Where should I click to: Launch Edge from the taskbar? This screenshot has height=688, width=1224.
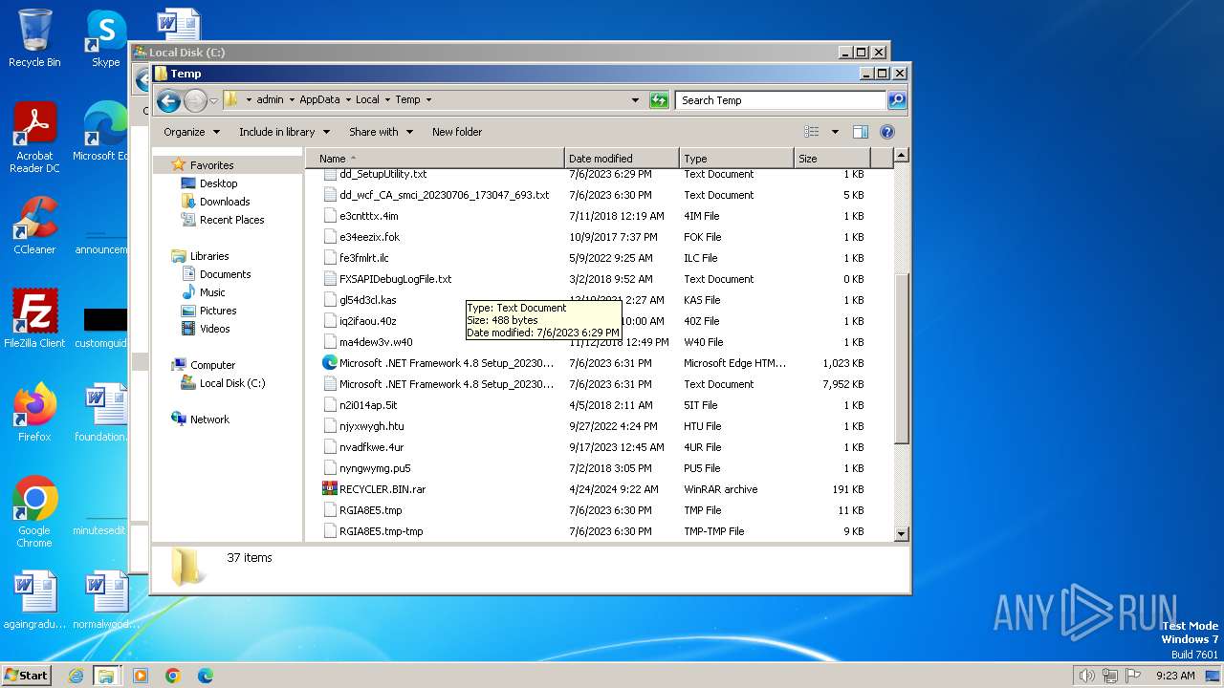(x=206, y=676)
